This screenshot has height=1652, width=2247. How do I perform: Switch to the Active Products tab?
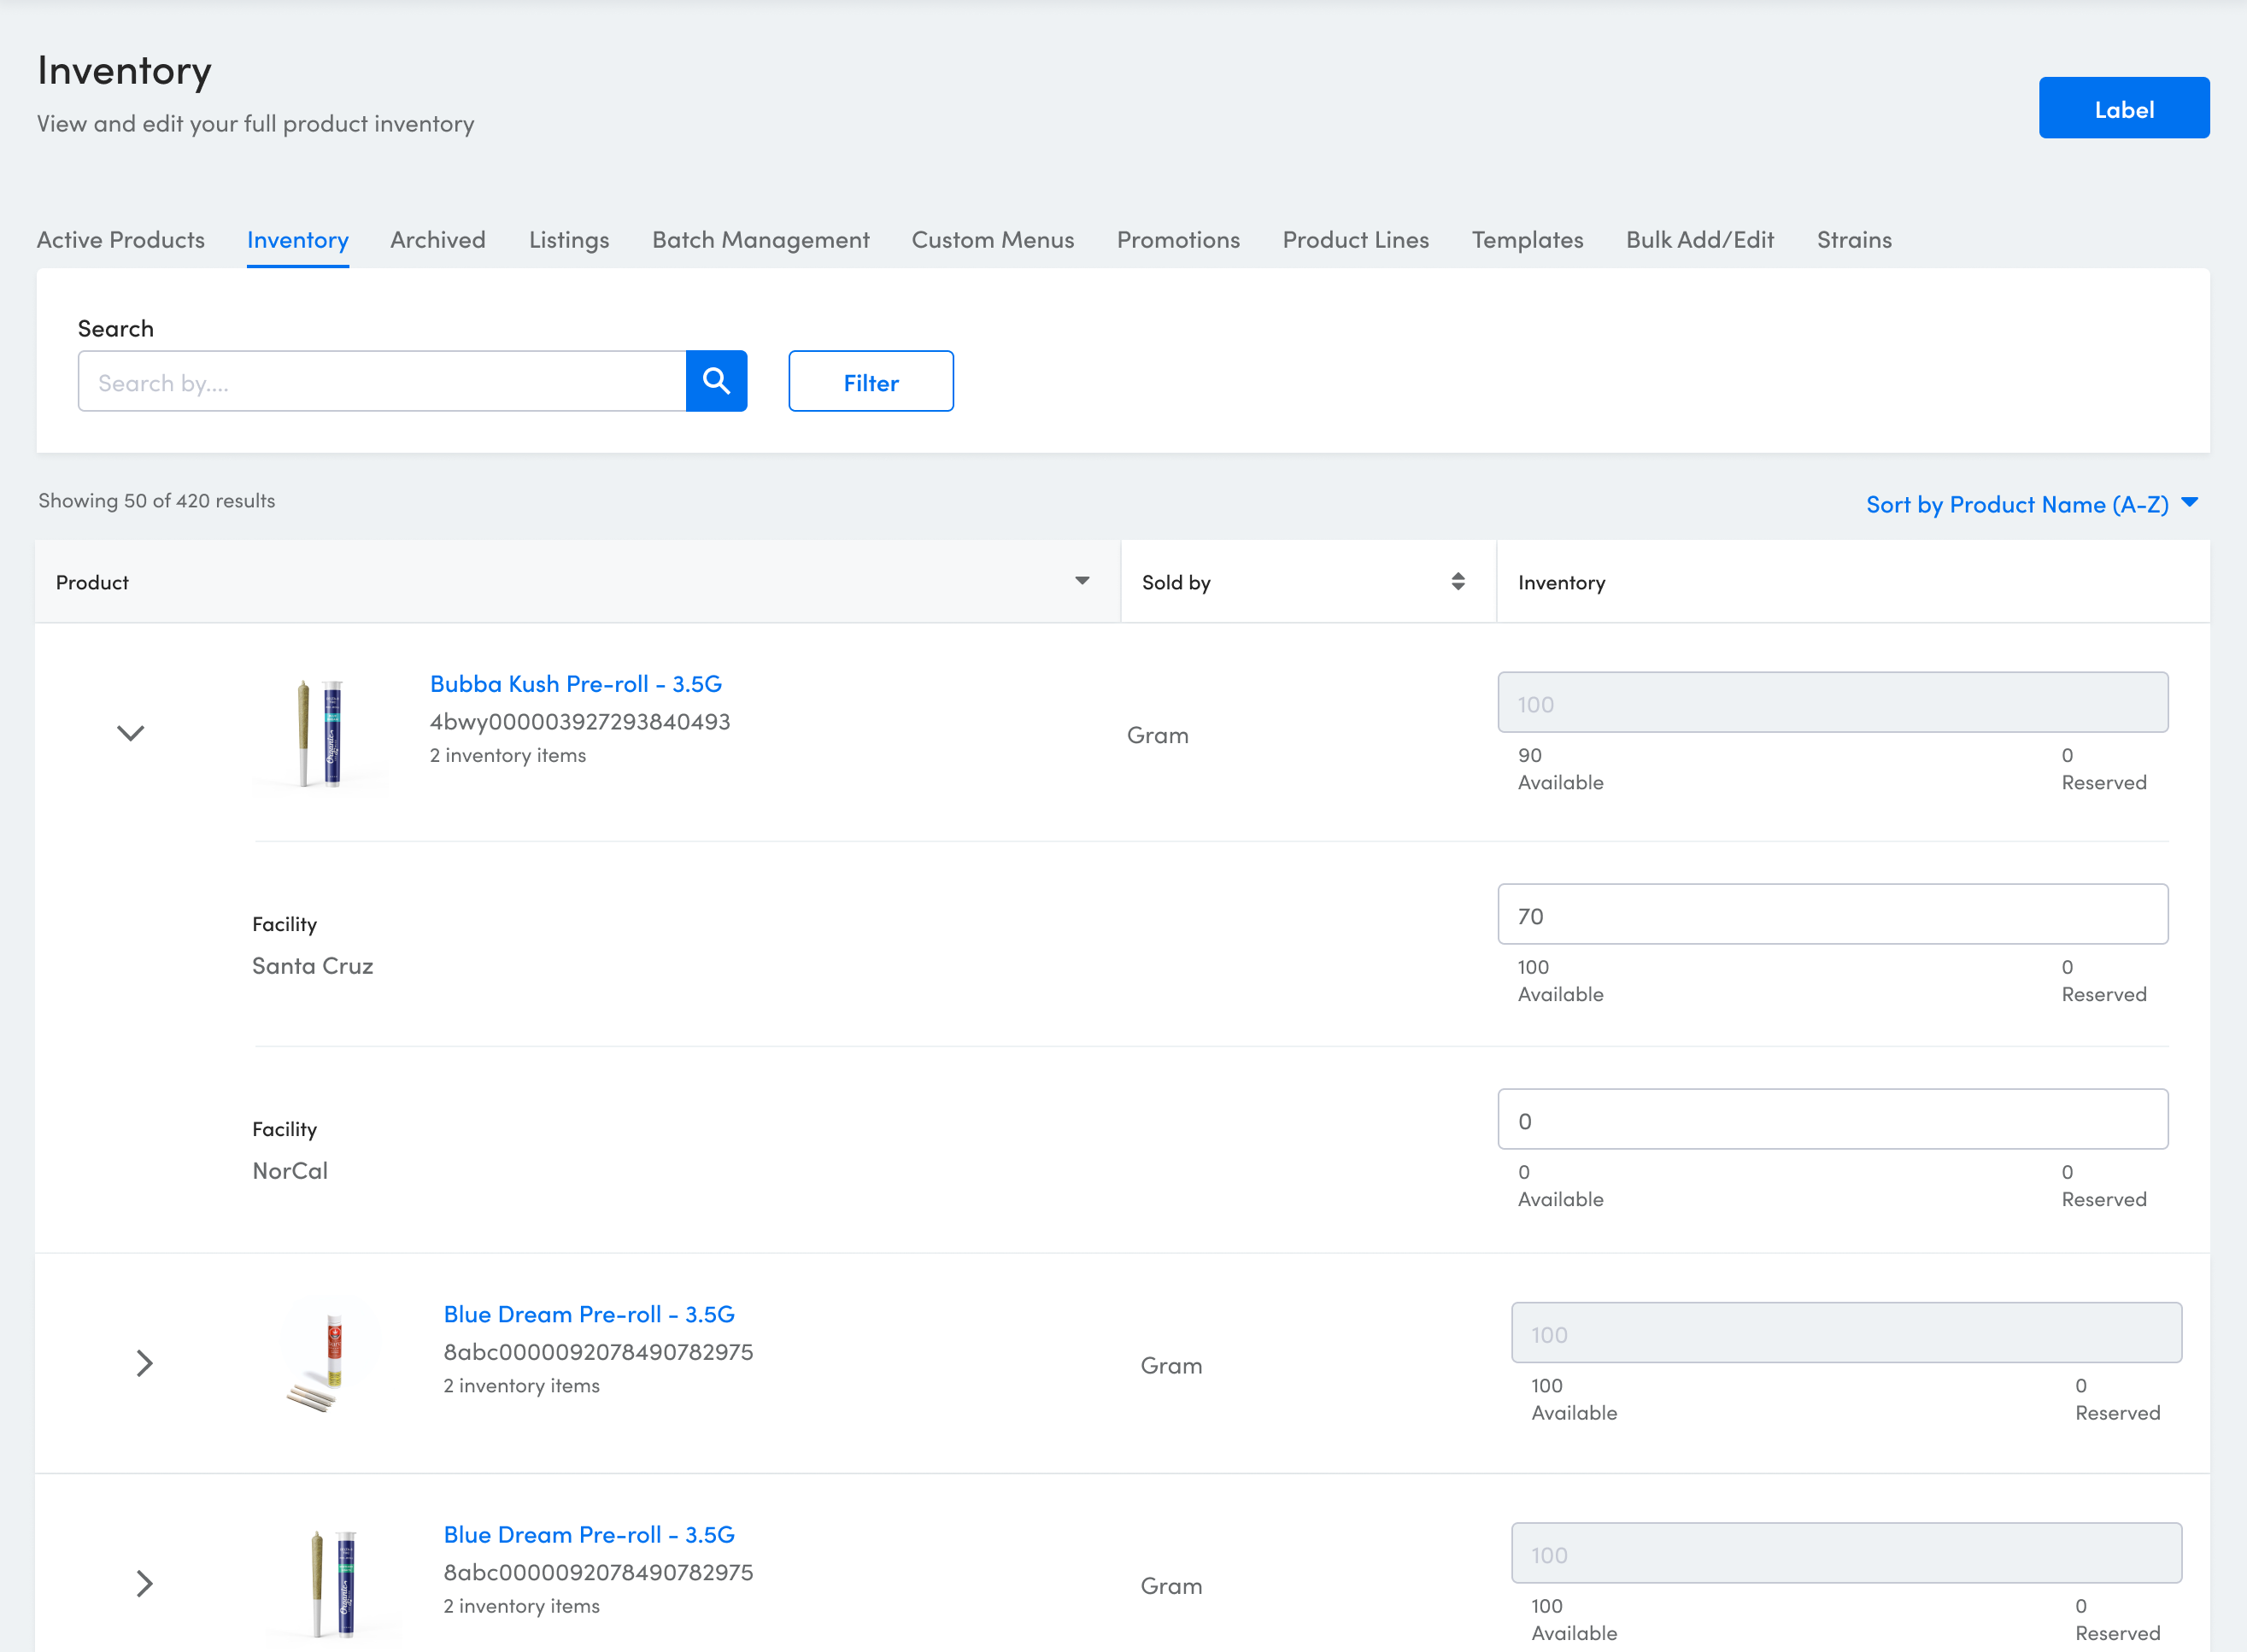coord(121,240)
